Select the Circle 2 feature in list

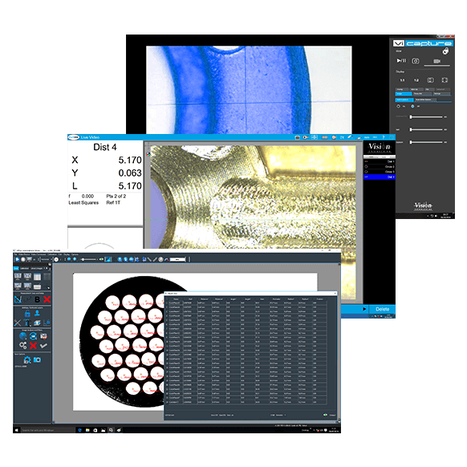click(380, 166)
